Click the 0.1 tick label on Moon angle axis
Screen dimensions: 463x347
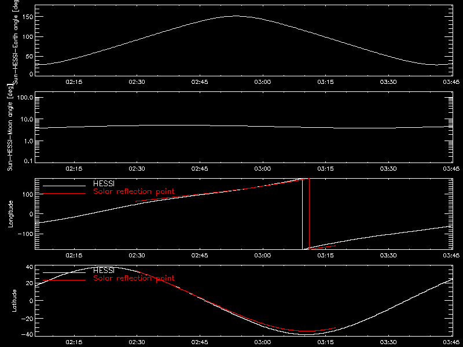coord(28,161)
